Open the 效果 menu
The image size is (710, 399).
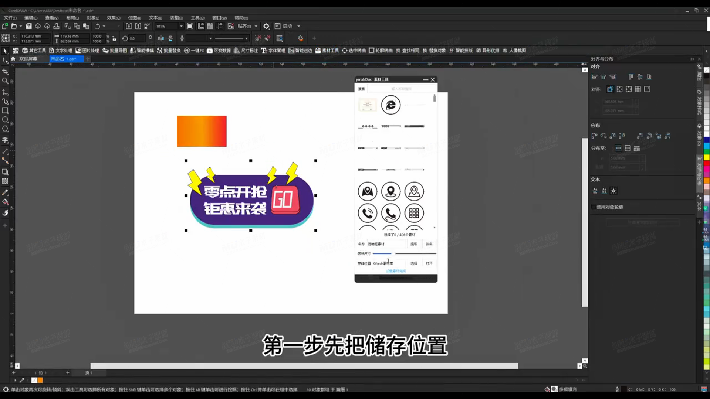pyautogui.click(x=114, y=18)
